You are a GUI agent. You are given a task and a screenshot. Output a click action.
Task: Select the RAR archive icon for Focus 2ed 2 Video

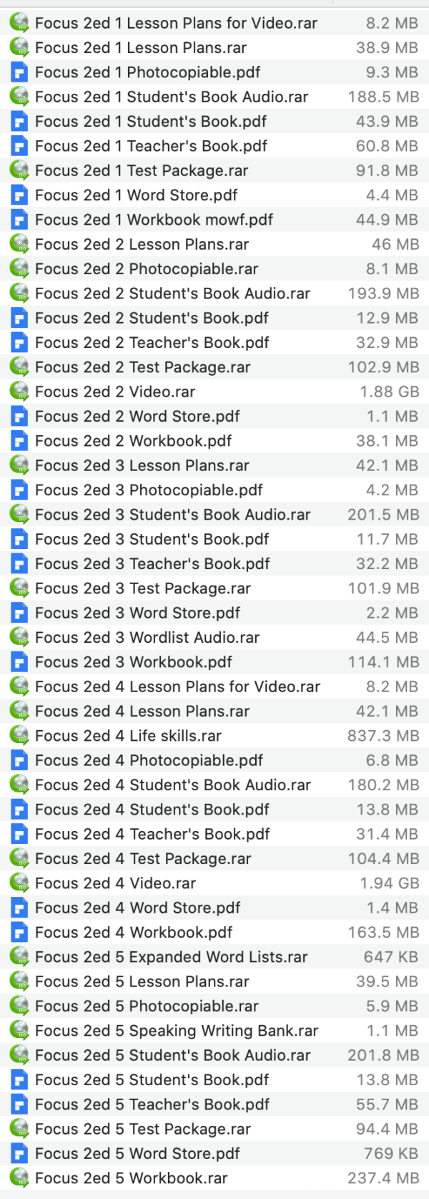[x=19, y=392]
